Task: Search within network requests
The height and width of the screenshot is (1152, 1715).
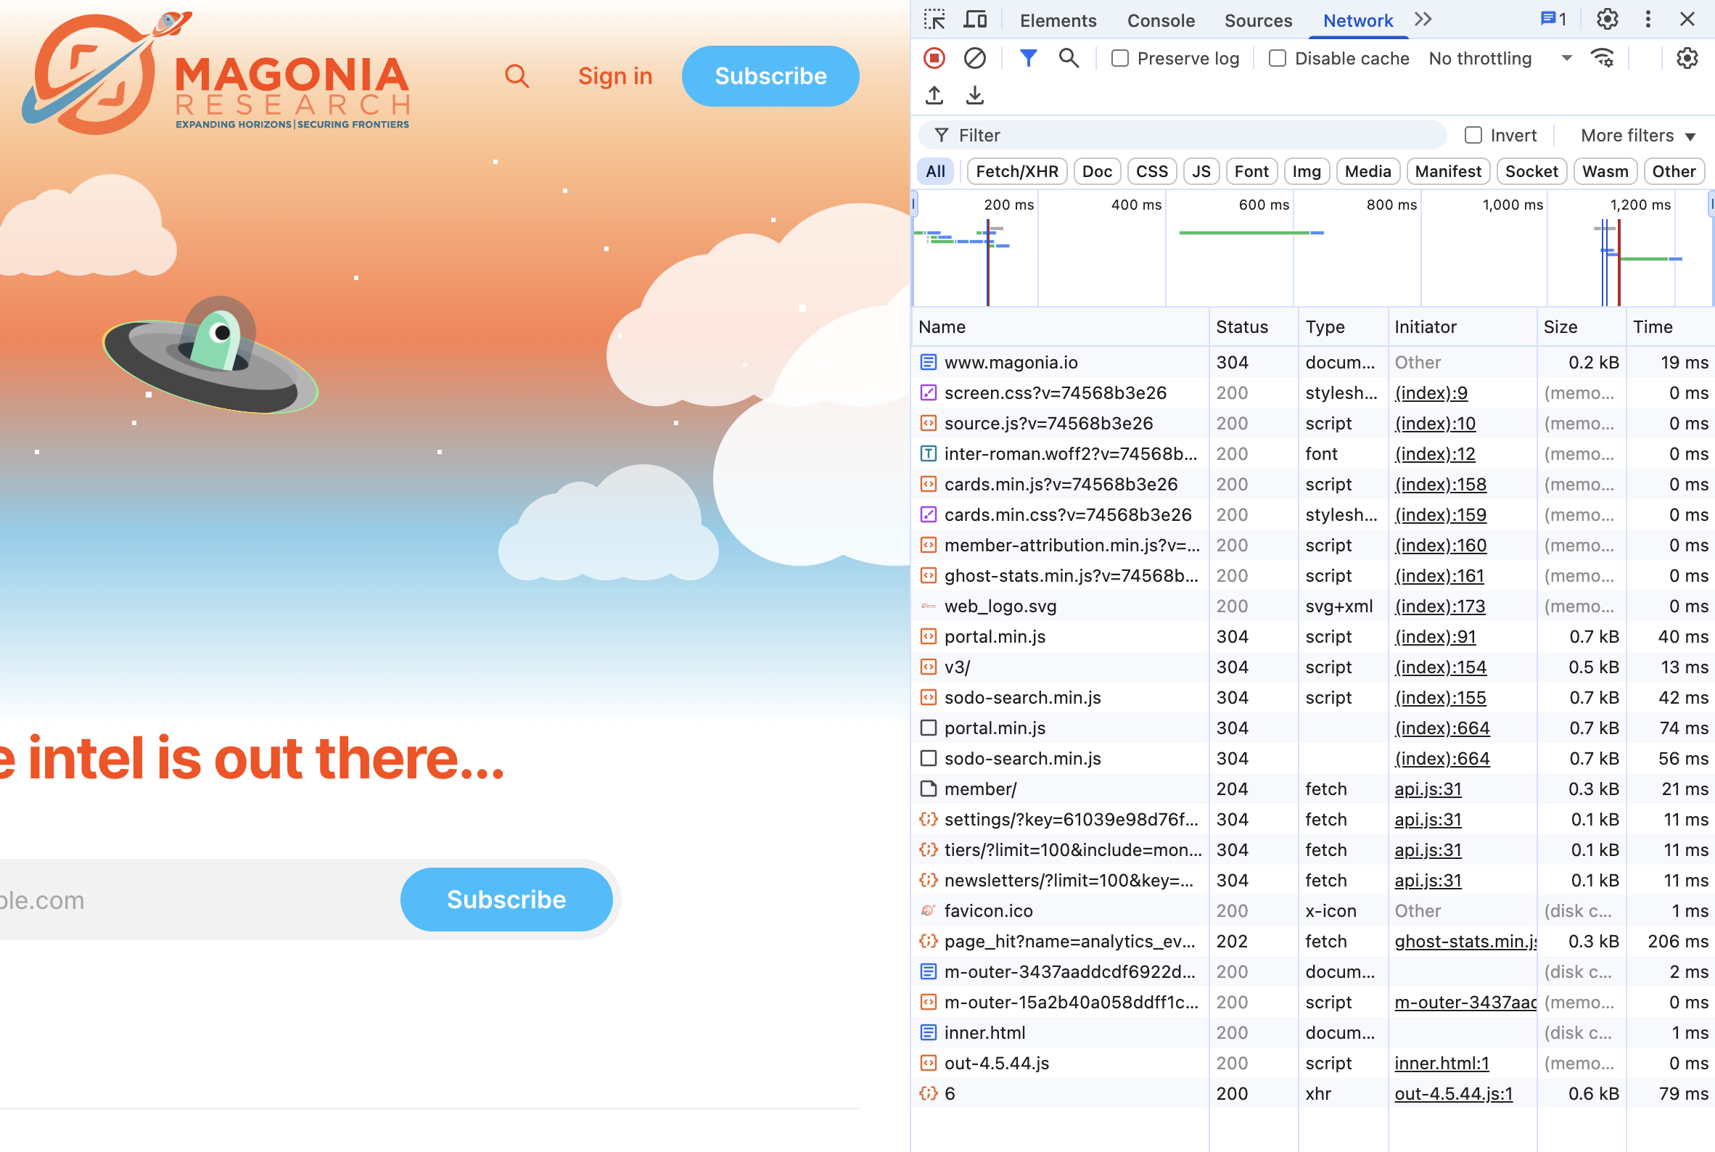Action: click(x=1069, y=58)
